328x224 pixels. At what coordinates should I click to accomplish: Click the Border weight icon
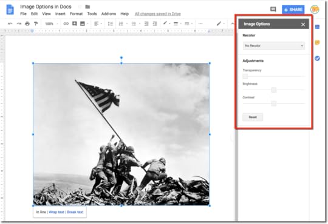(x=176, y=24)
